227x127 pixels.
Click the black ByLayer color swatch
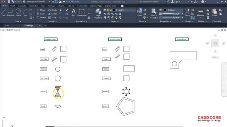(165, 10)
